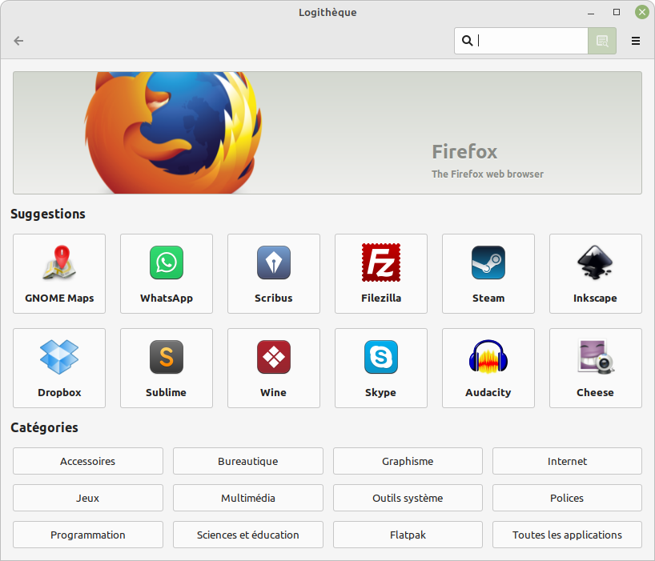Open the Outils système category
Screen dimensions: 655x561
pos(408,498)
